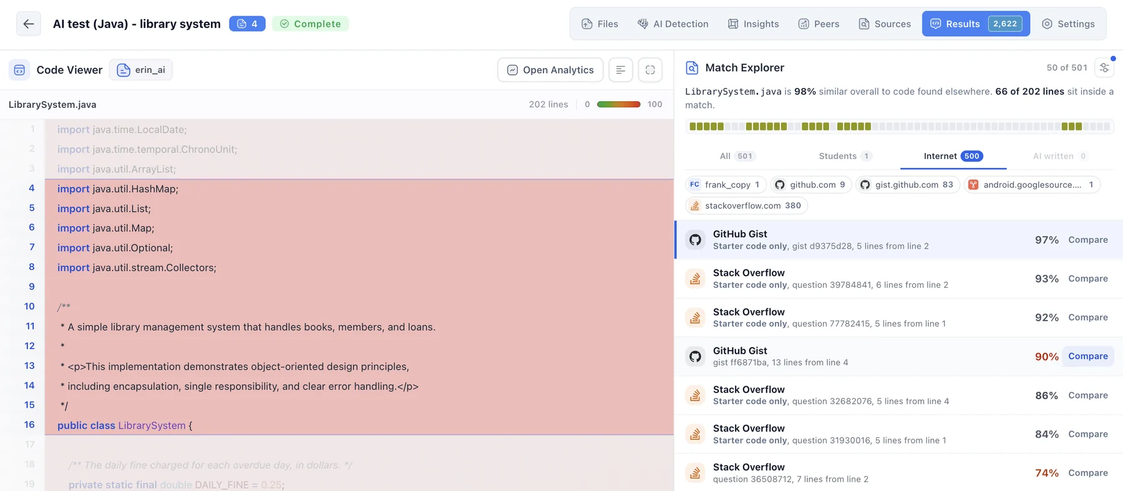
Task: Click the Code Viewer panel icon
Action: coord(19,70)
